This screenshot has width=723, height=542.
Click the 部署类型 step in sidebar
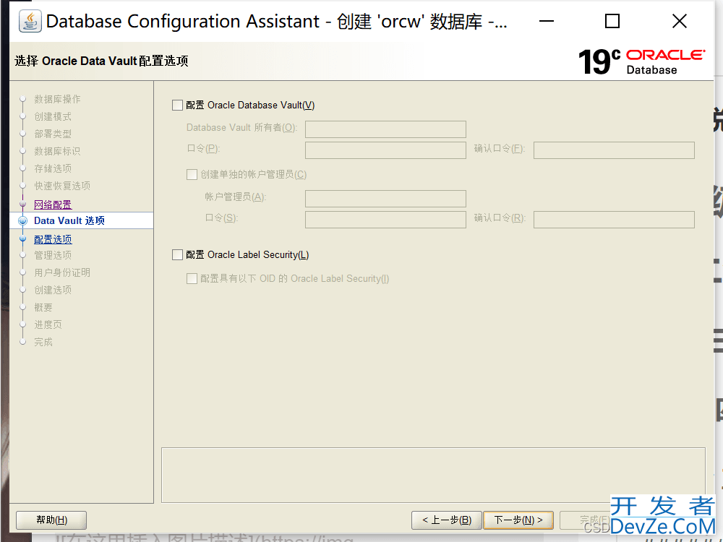click(53, 134)
